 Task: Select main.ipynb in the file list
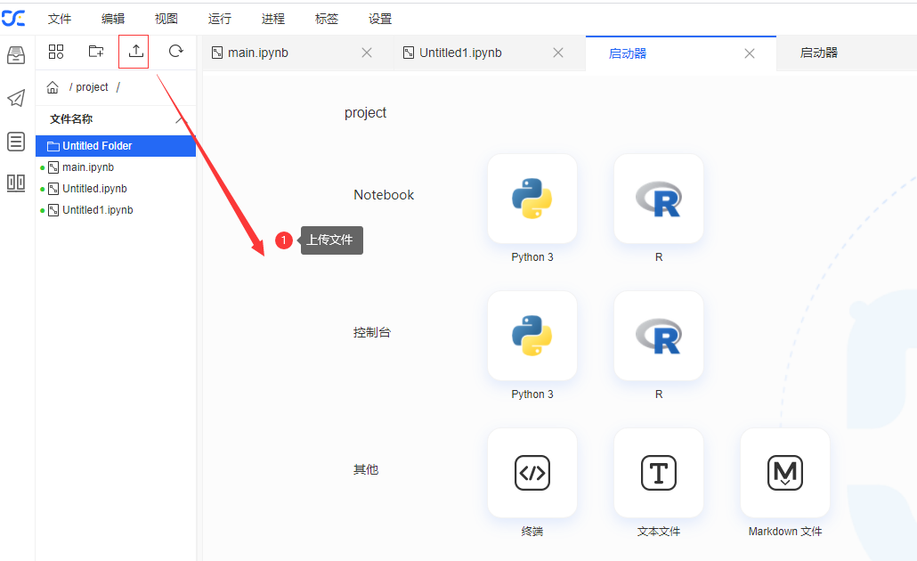pyautogui.click(x=116, y=167)
